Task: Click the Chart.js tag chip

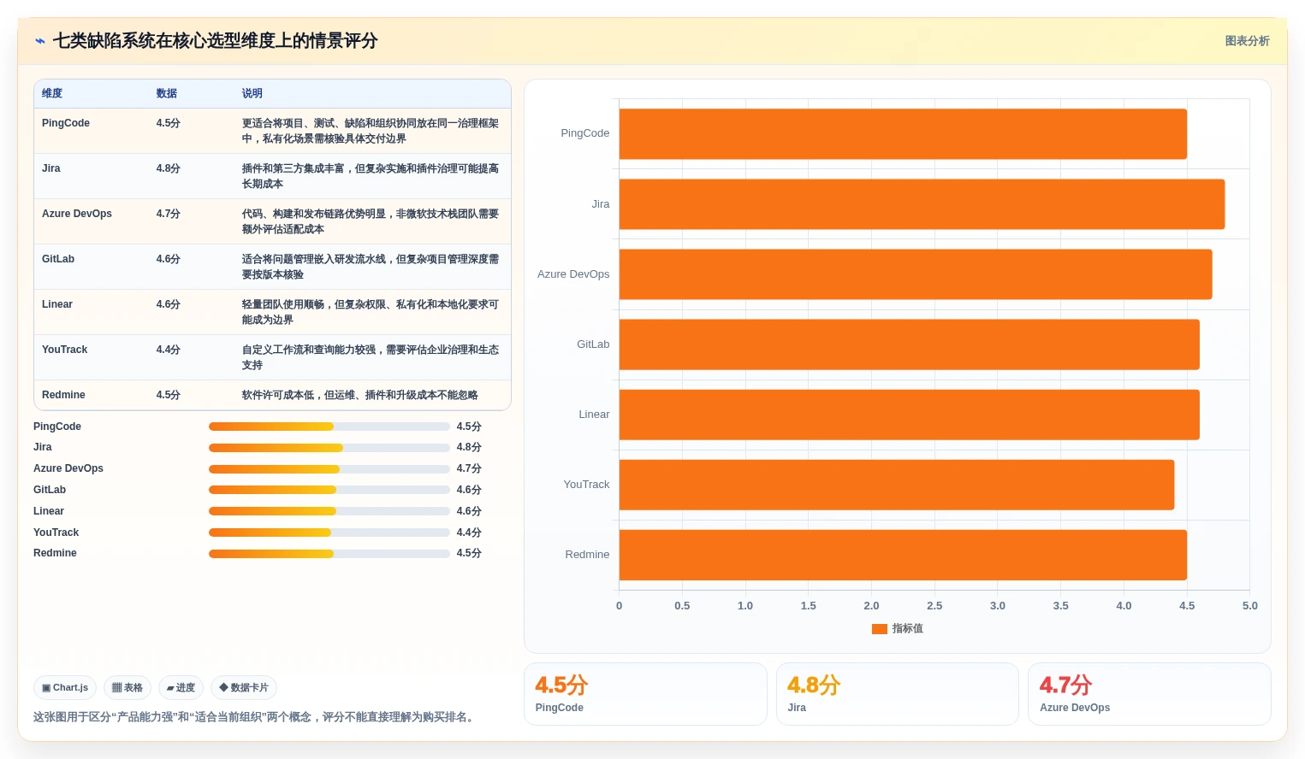Action: click(x=65, y=687)
